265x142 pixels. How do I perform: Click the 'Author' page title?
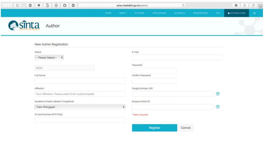tap(53, 26)
